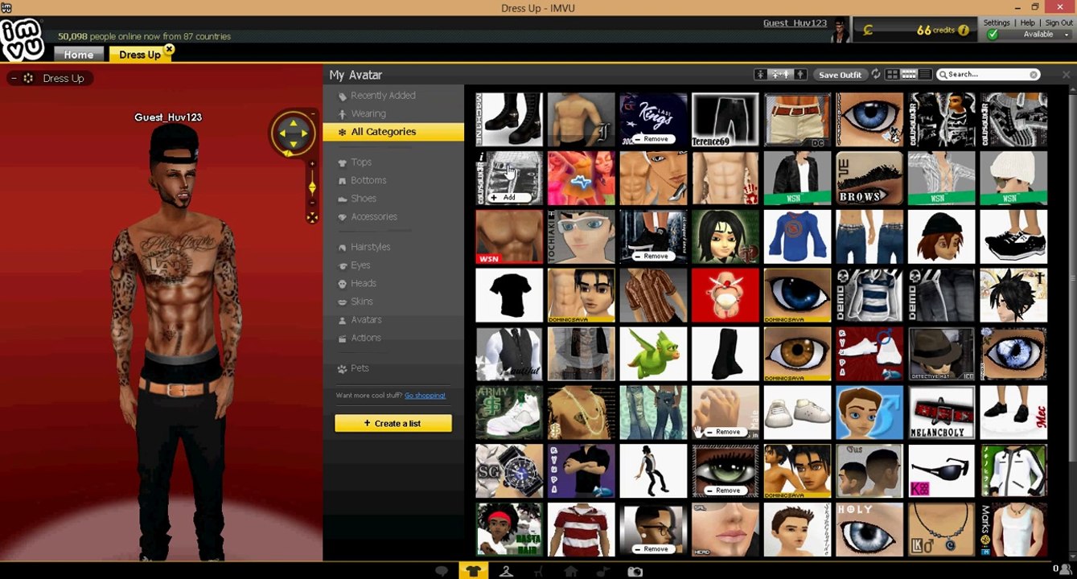Image resolution: width=1077 pixels, height=579 pixels.
Task: Open the Wearing category
Action: [368, 113]
